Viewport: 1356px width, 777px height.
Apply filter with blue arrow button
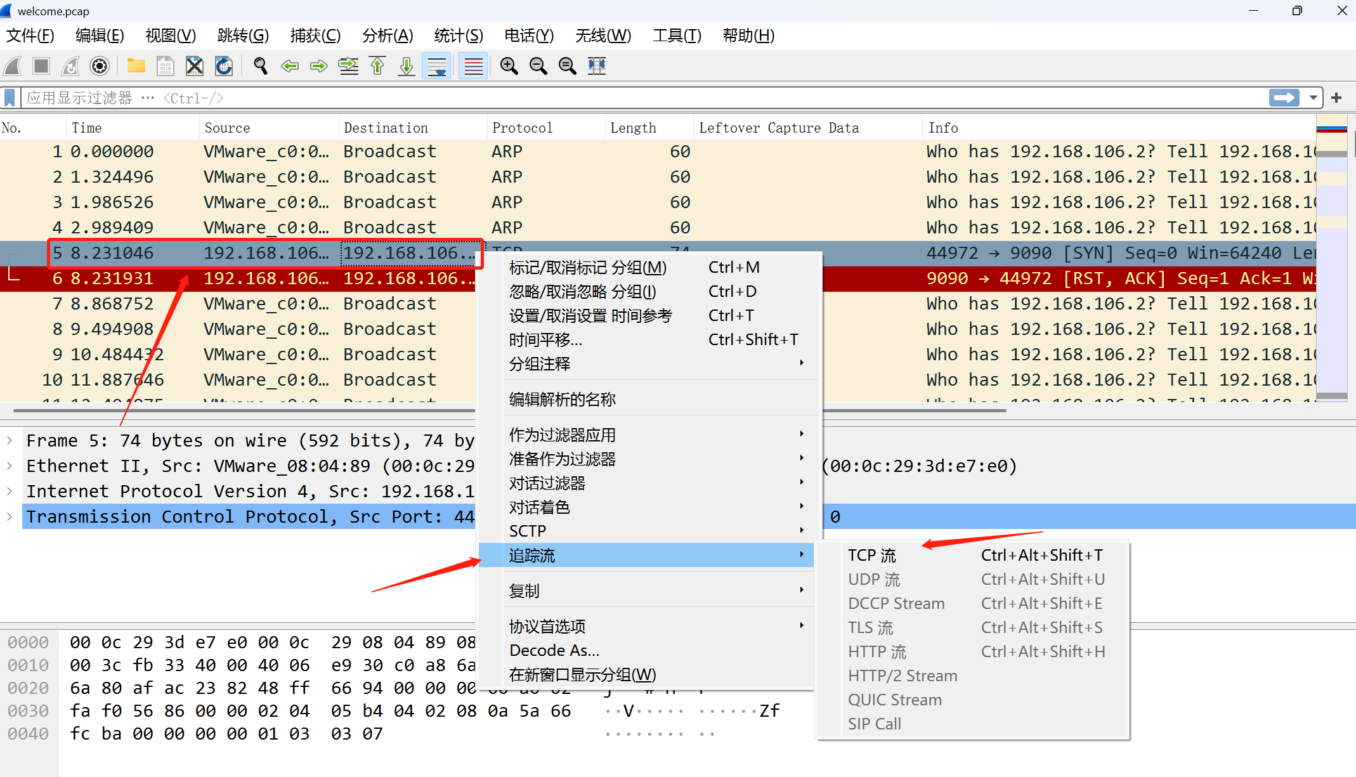click(1284, 98)
